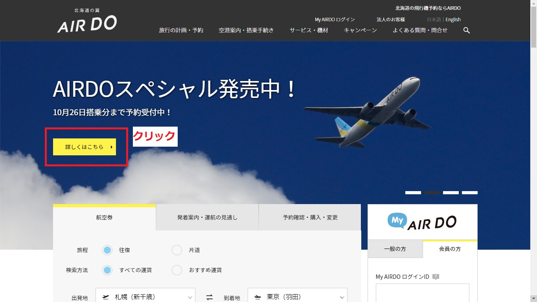Select the 片道 one-way radio button
This screenshot has height=302, width=537.
(177, 250)
